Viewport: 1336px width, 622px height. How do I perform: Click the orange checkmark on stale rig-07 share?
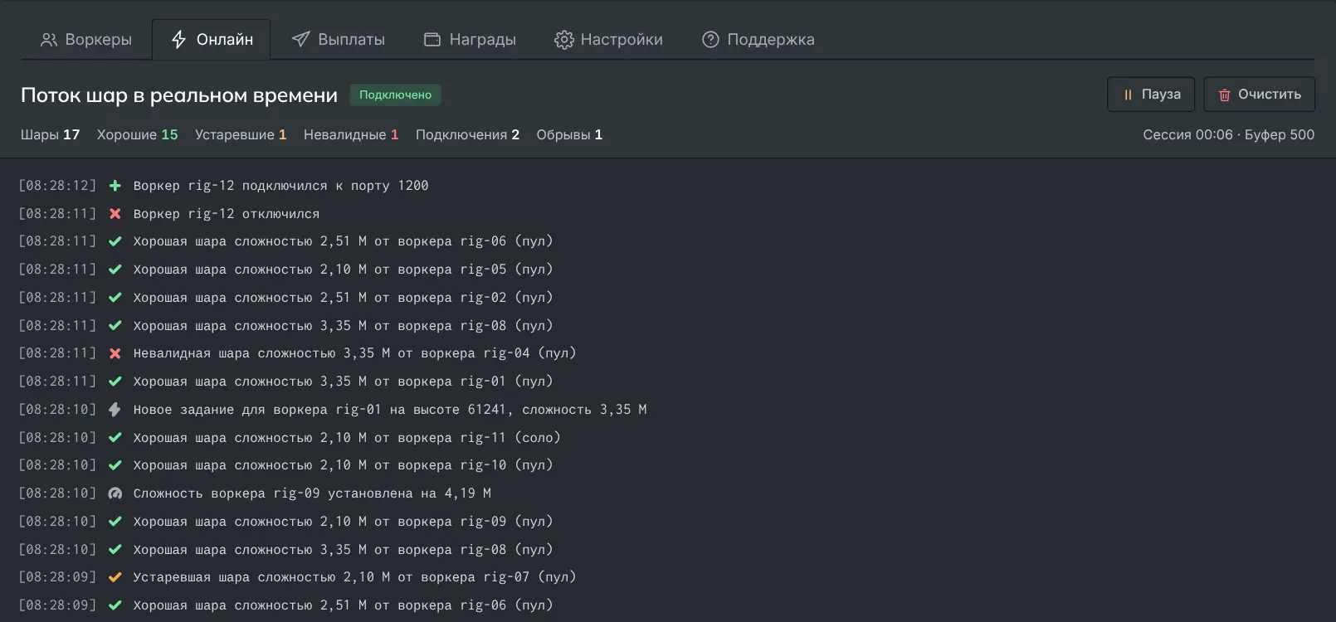pos(115,577)
